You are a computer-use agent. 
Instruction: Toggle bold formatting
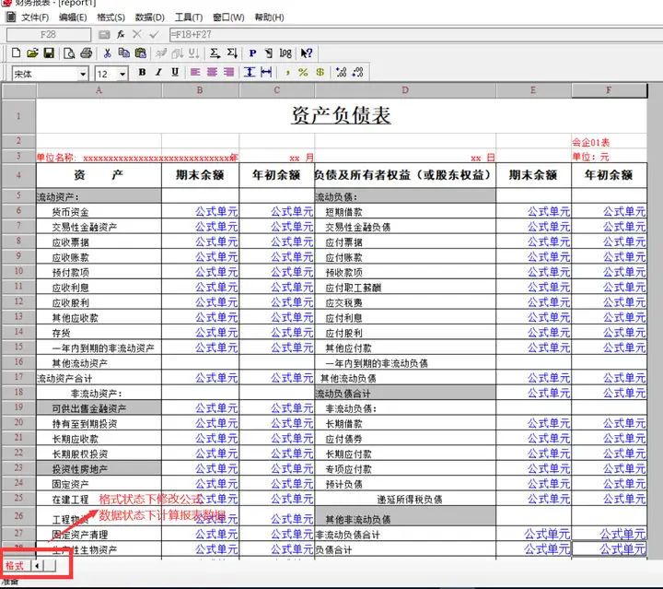pyautogui.click(x=143, y=72)
